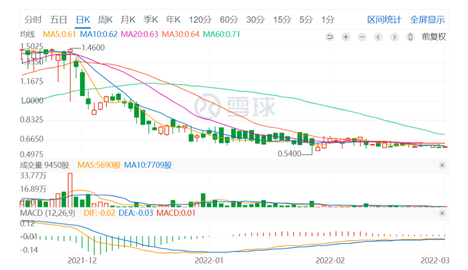Viewport: 468px width, 270px height.
Task: Close the volume (成交量) indicator panel
Action: [x=442, y=165]
